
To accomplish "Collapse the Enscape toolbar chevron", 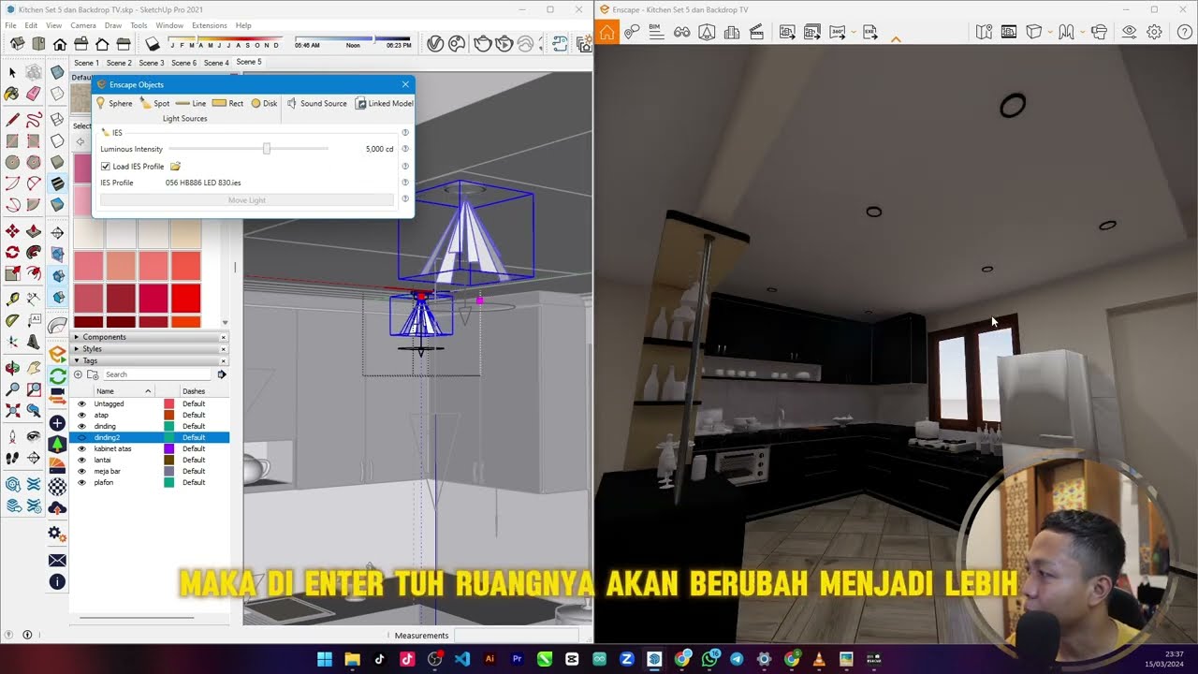I will tap(896, 39).
